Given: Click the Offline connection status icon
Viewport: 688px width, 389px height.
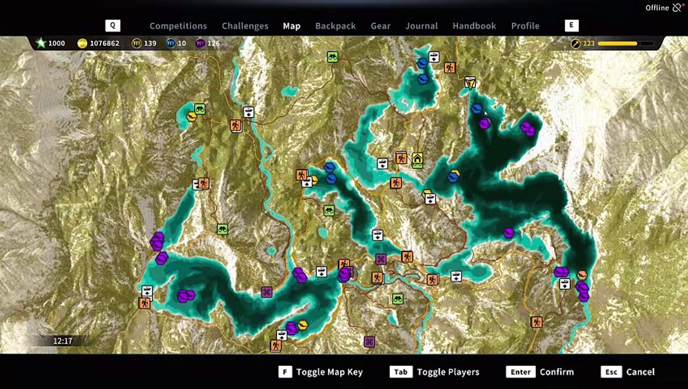Looking at the screenshot, I should point(677,8).
